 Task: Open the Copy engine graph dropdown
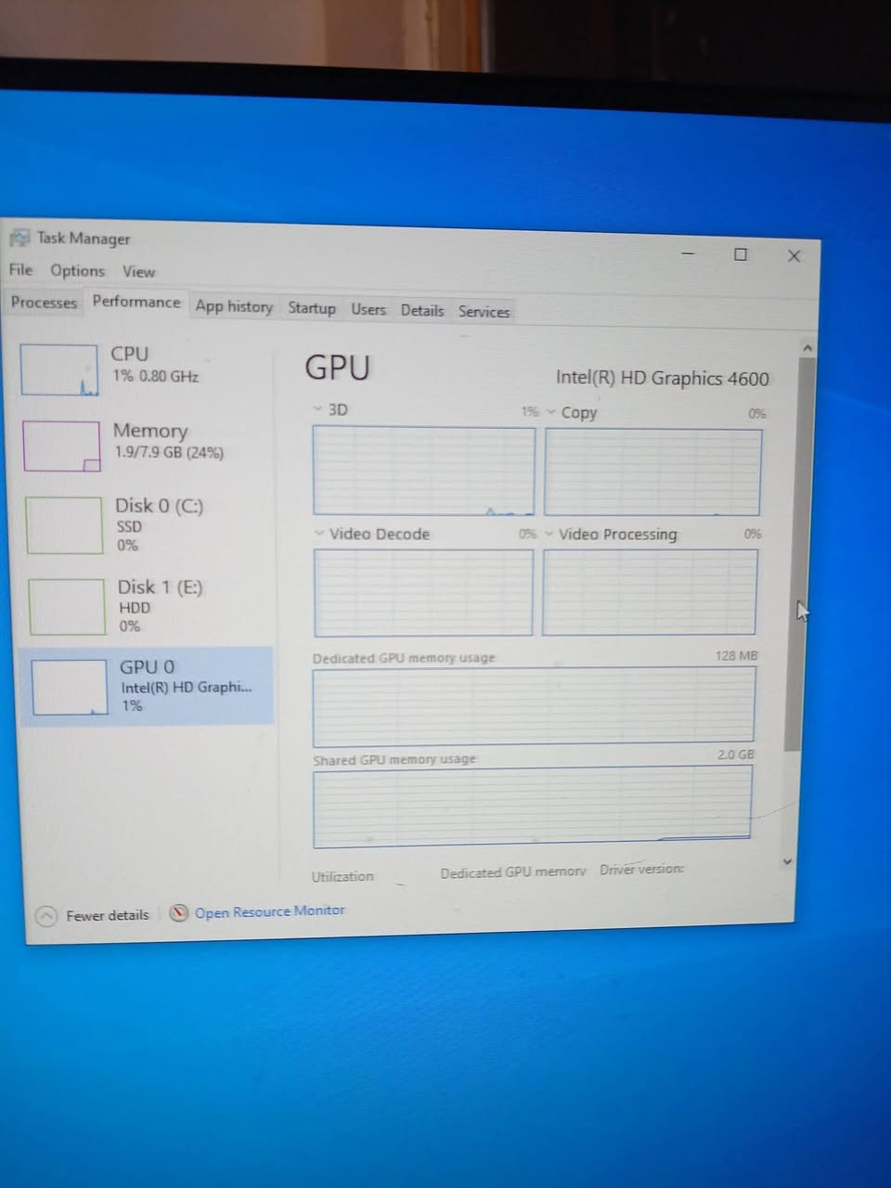click(x=551, y=412)
